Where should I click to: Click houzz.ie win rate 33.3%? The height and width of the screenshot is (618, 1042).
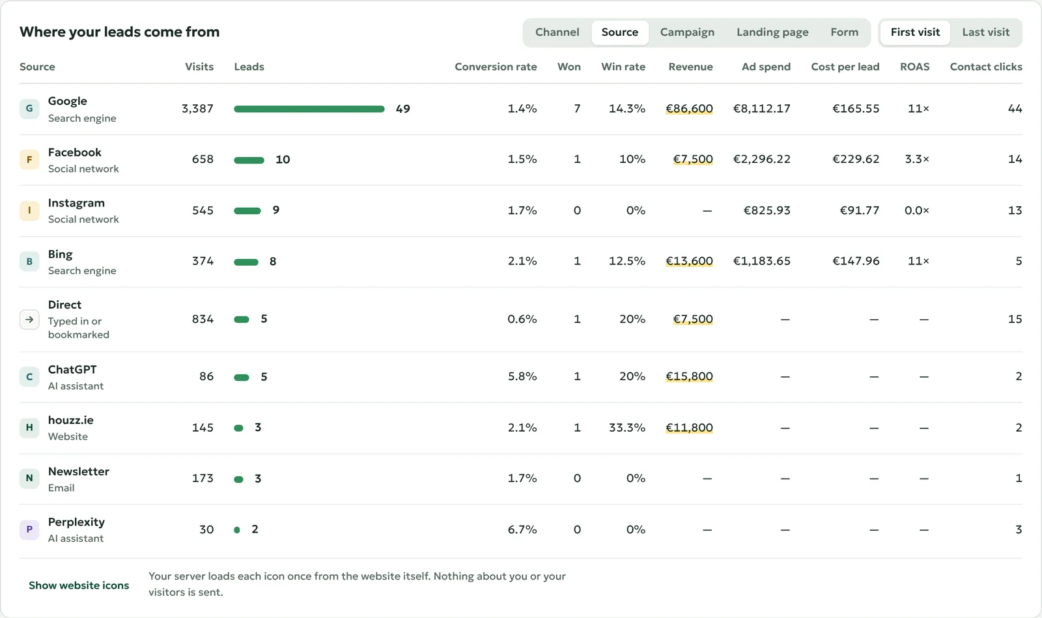pyautogui.click(x=627, y=428)
